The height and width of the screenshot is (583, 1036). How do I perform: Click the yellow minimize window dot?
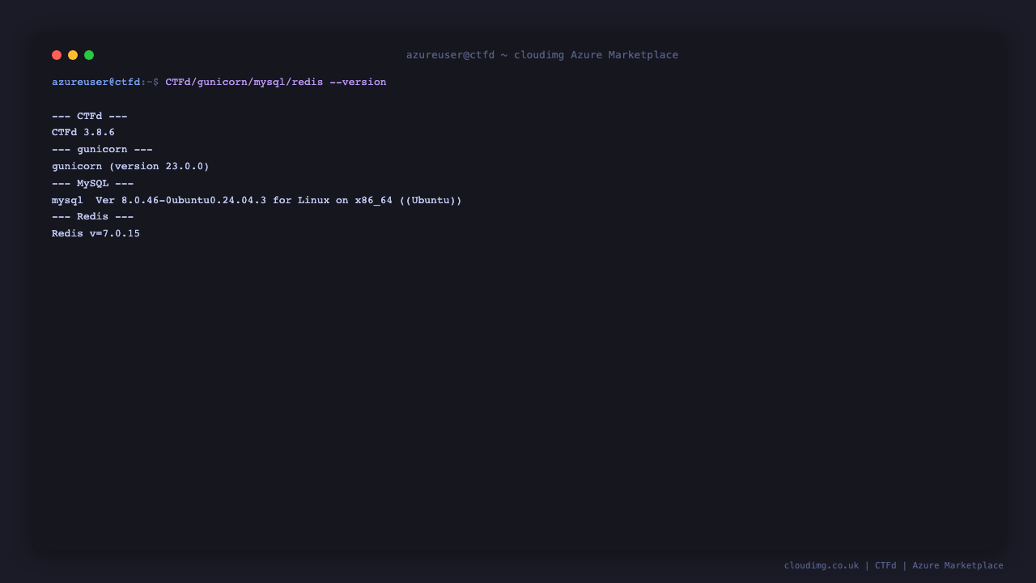click(73, 55)
